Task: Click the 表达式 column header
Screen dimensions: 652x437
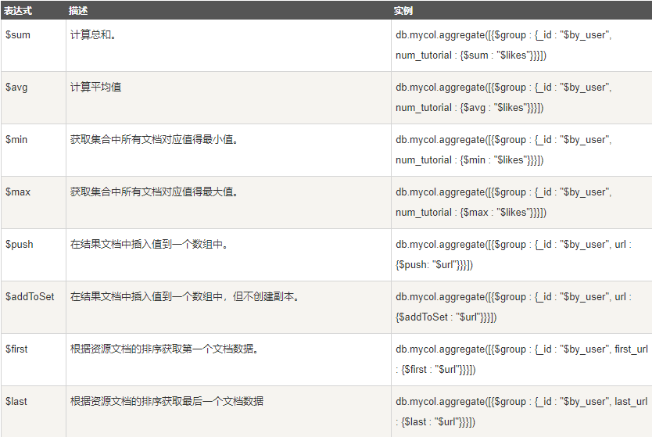Action: click(x=17, y=11)
